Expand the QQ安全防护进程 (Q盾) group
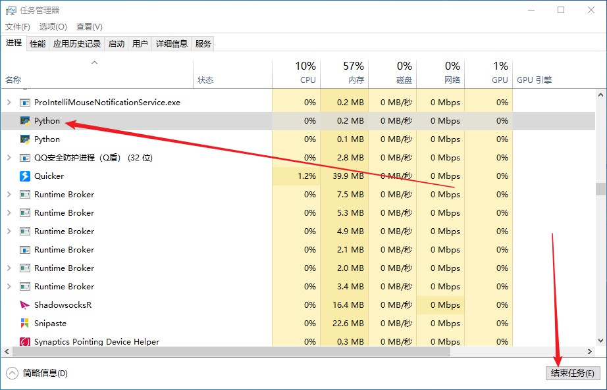 [9, 158]
